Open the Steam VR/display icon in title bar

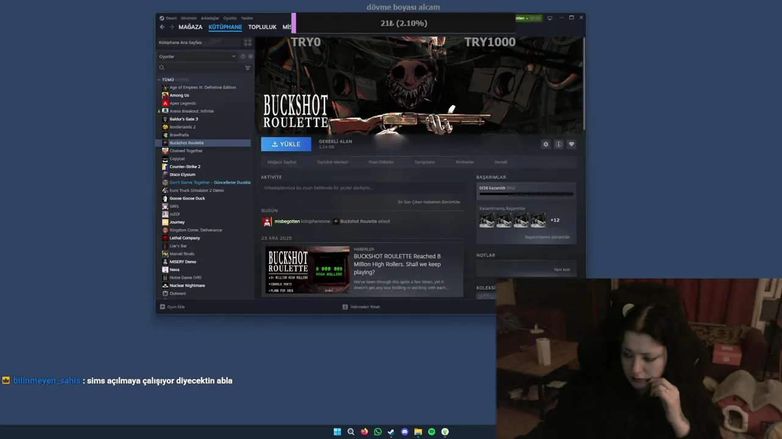[550, 18]
